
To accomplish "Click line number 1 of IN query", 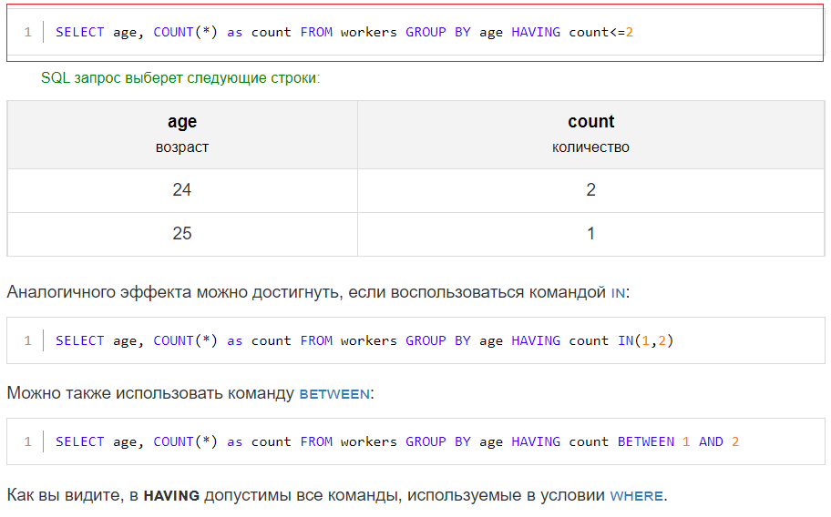I will 27,340.
